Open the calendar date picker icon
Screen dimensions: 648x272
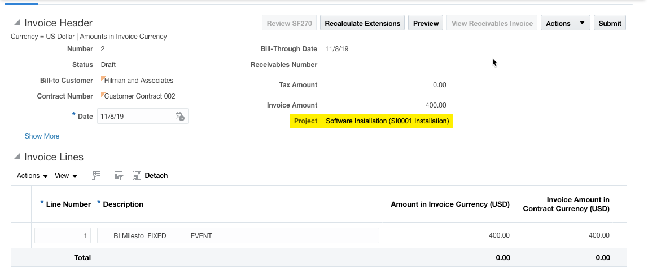(x=179, y=117)
